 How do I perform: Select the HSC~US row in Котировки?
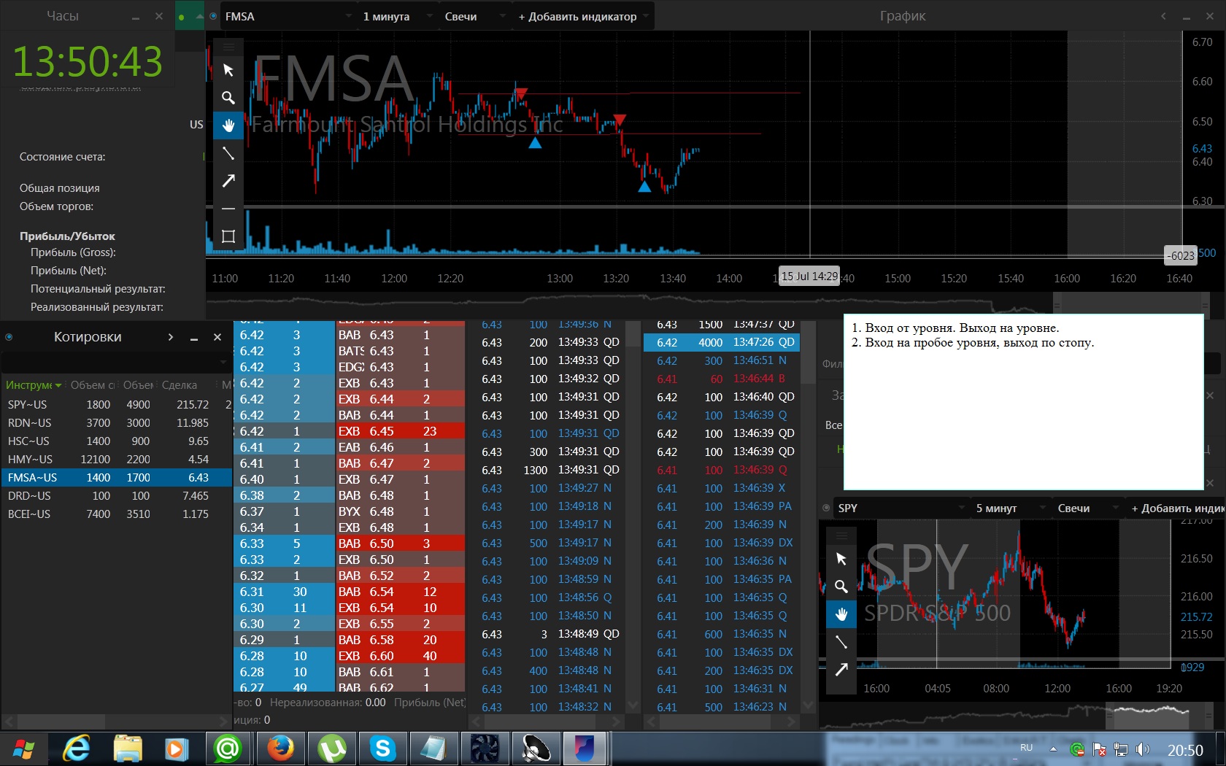pyautogui.click(x=117, y=441)
